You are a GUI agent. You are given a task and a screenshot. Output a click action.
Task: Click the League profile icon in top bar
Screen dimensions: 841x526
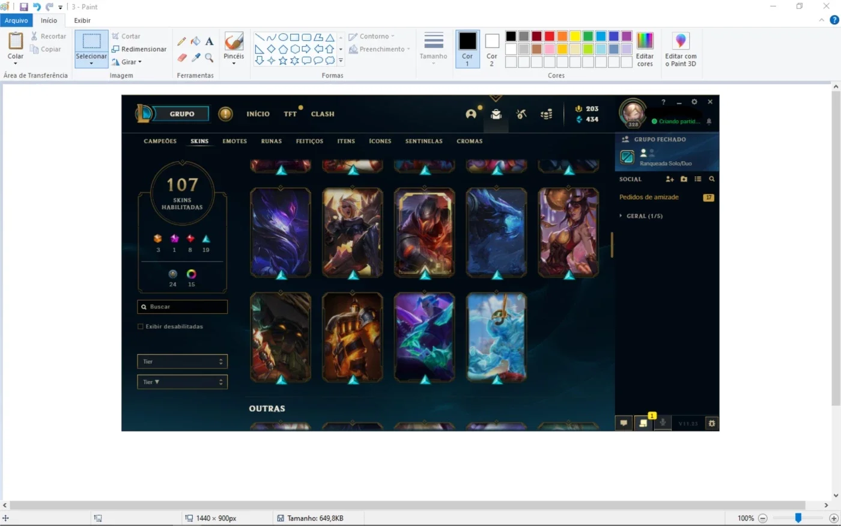pos(471,114)
